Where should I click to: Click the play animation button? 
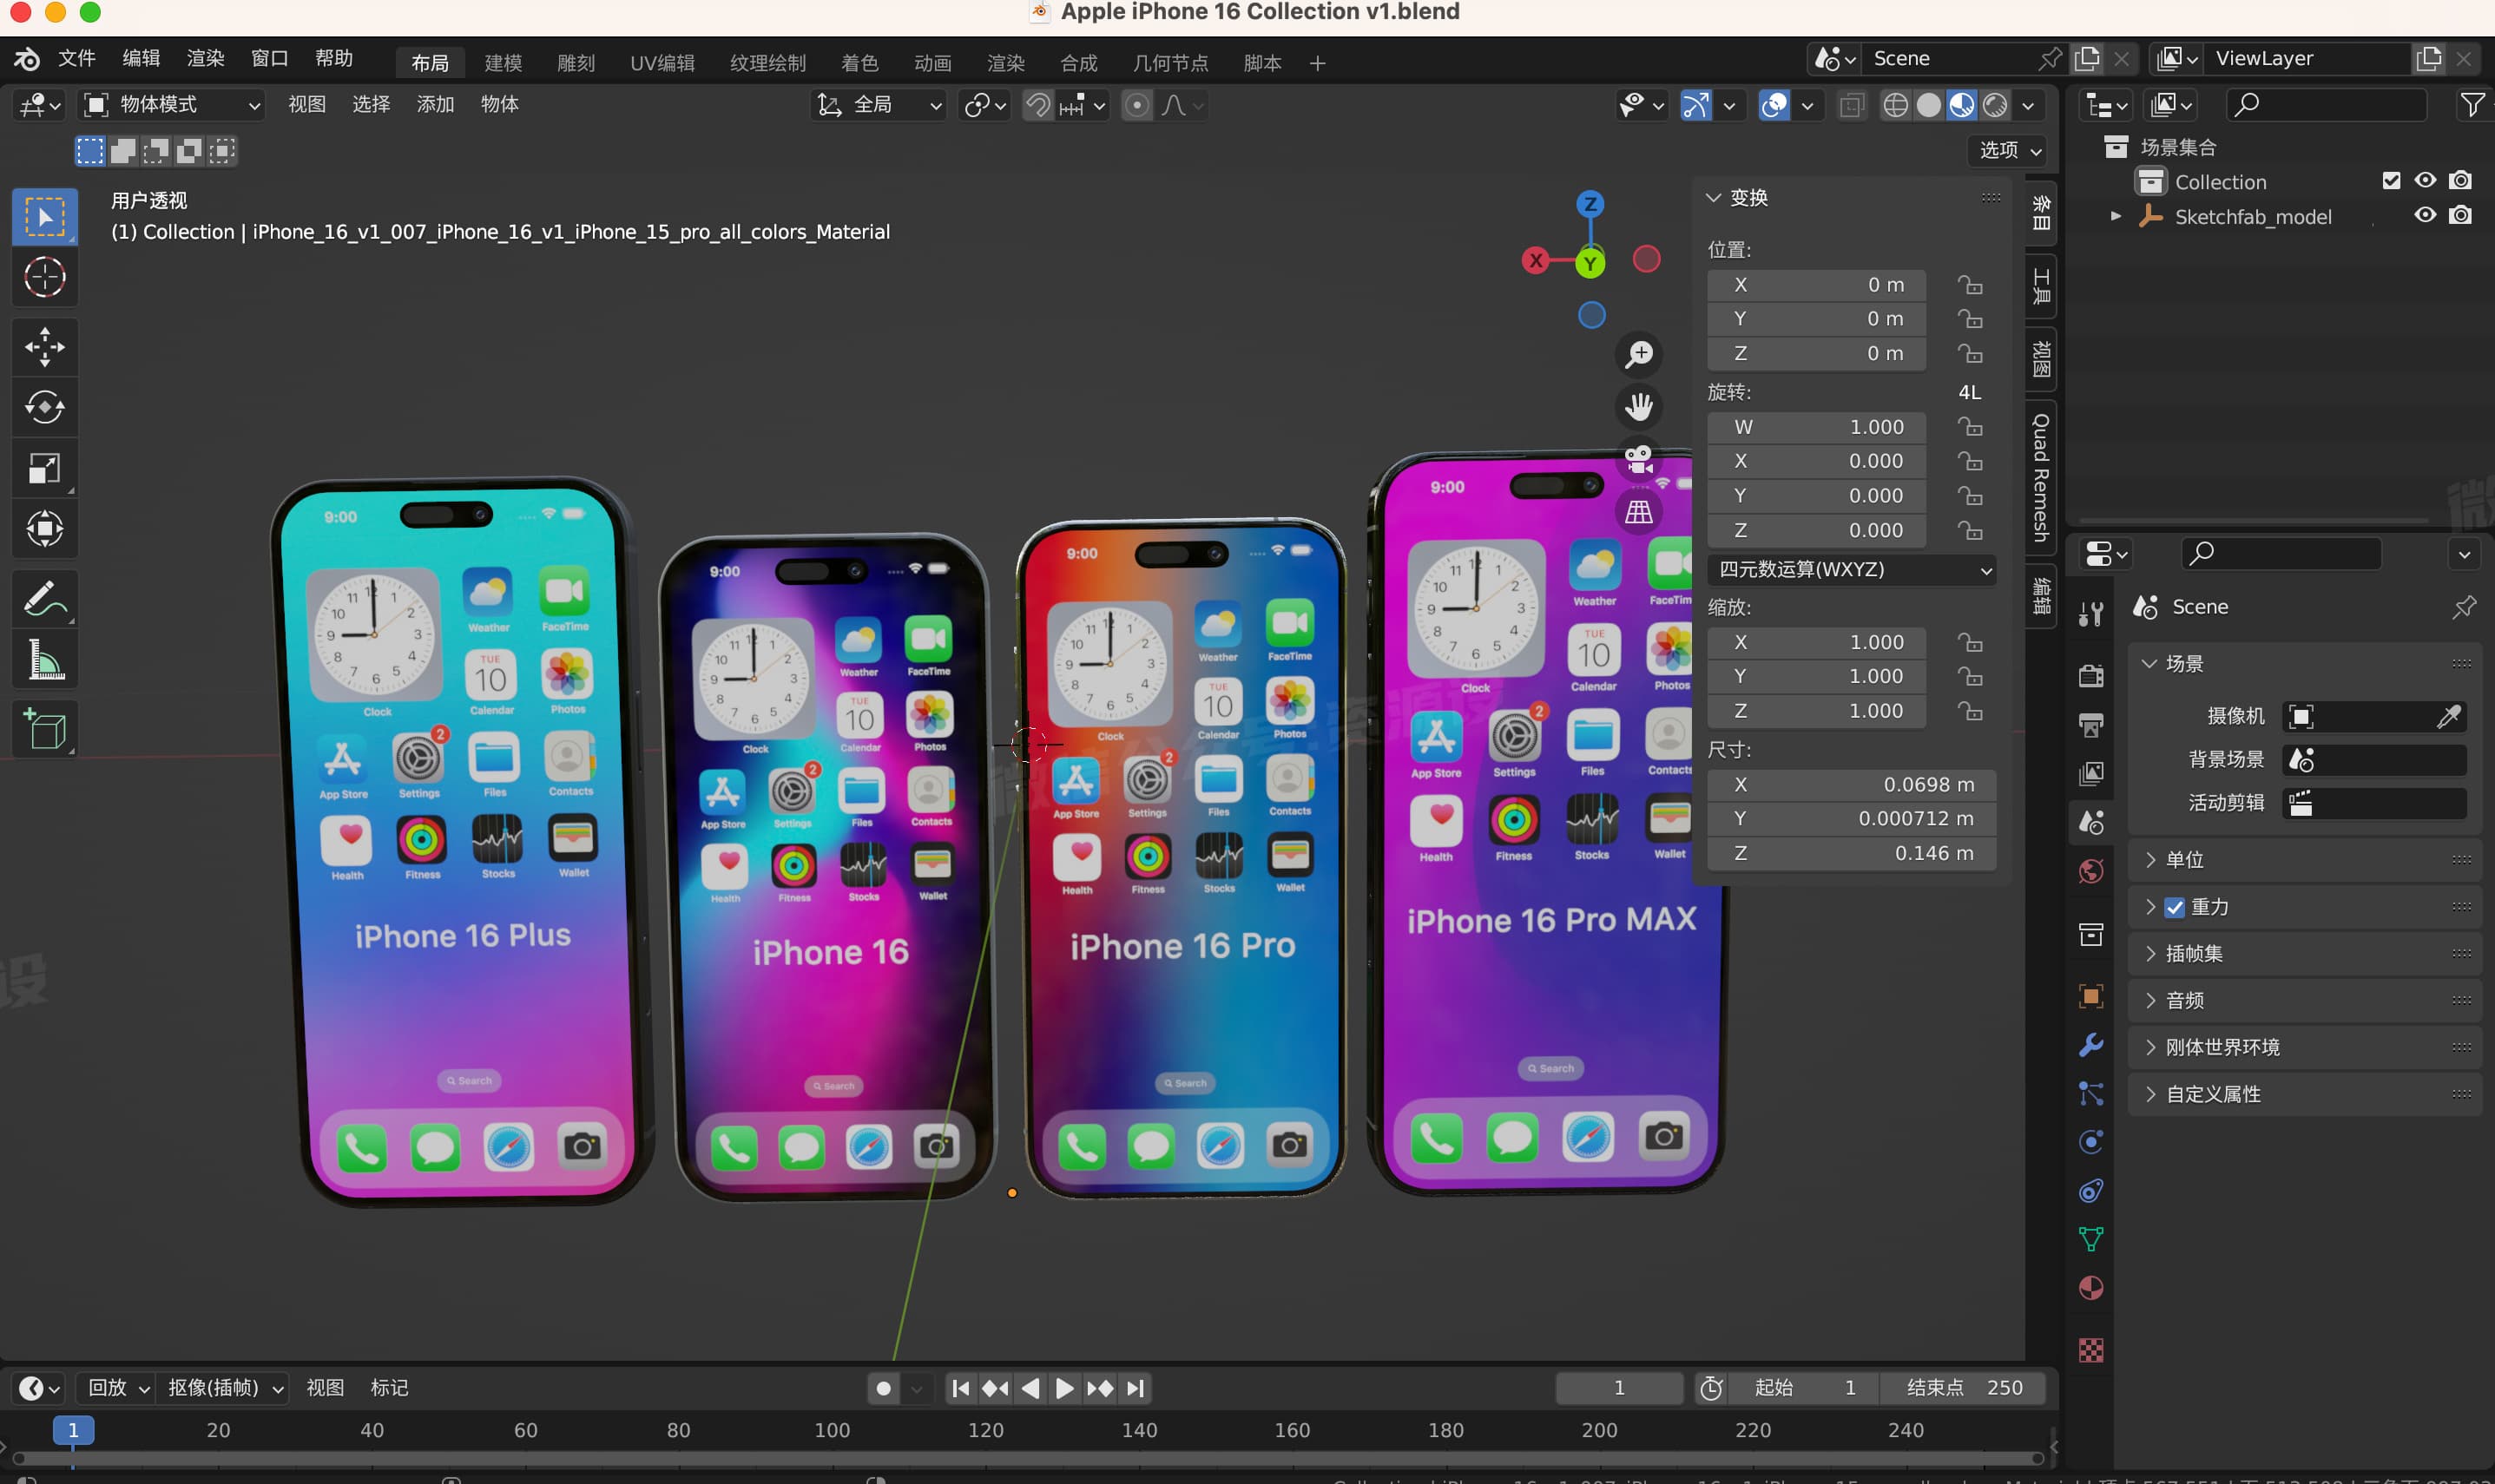(1065, 1389)
